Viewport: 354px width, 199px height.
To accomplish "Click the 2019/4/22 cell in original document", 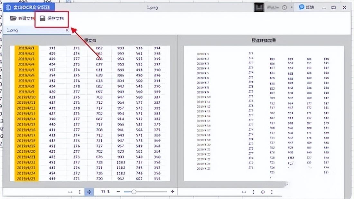I will (x=26, y=162).
